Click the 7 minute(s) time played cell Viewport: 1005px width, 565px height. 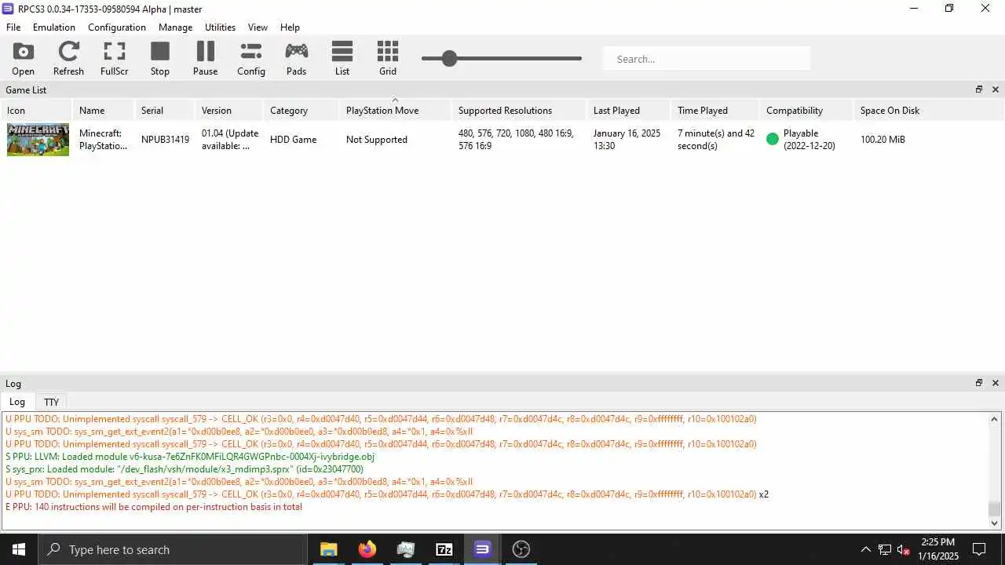point(715,140)
